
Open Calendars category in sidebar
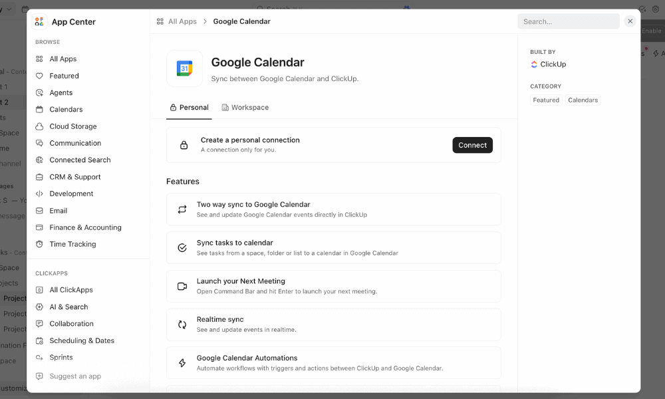pos(66,109)
